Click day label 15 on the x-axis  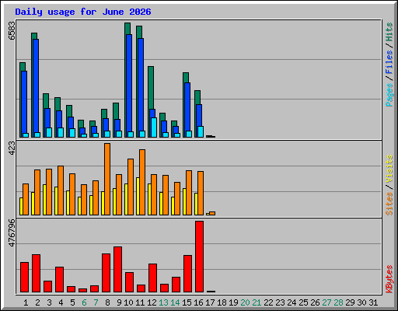(187, 302)
